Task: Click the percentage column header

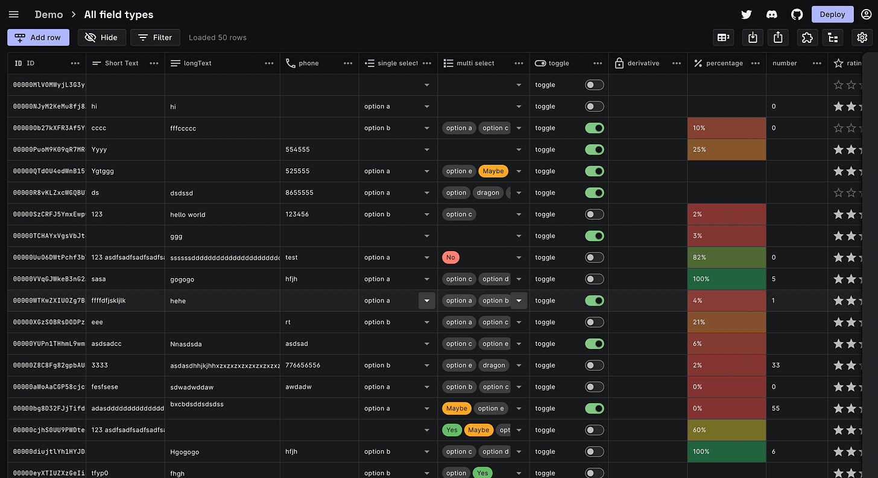Action: coord(727,63)
